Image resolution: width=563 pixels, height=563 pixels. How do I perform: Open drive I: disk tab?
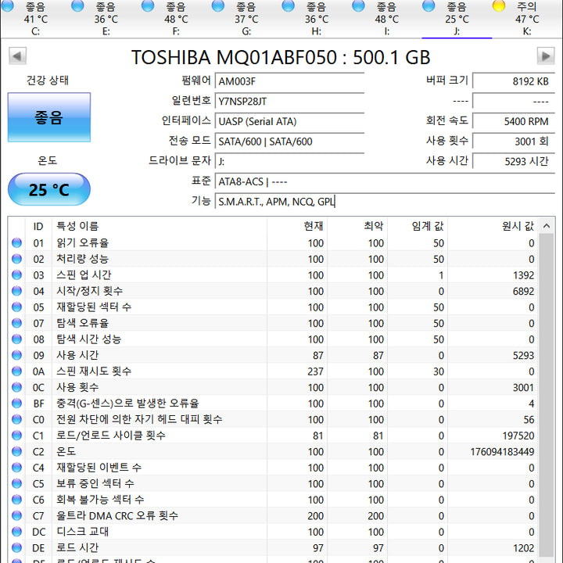(386, 19)
